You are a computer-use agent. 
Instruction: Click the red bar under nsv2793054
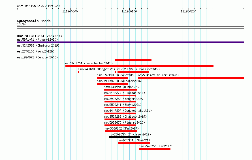coord(112,84)
